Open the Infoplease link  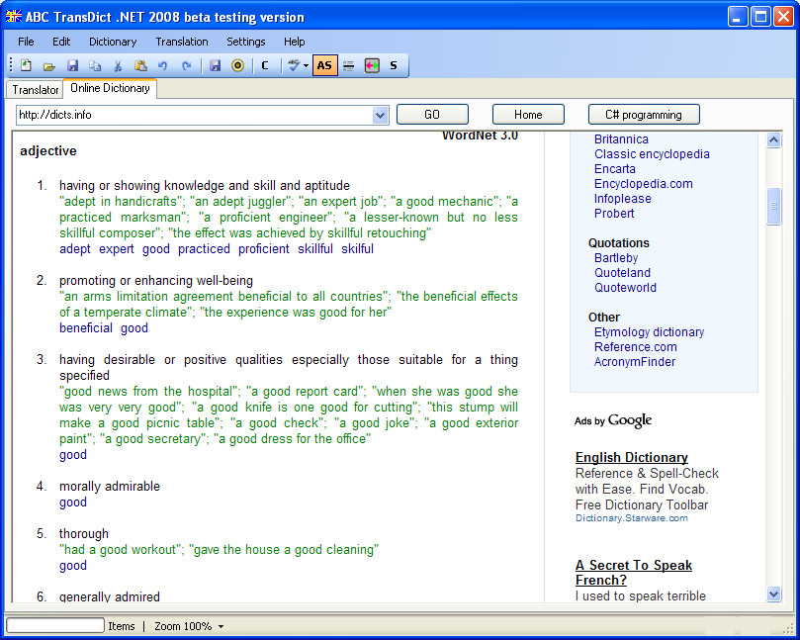[622, 199]
